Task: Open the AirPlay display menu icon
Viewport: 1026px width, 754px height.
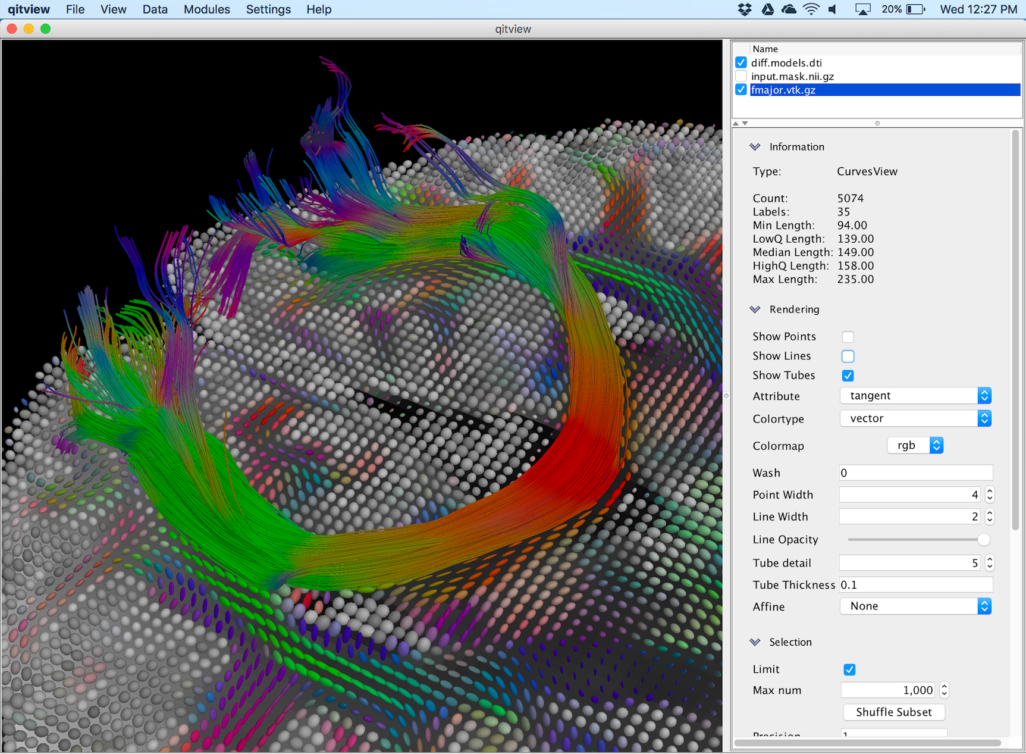Action: 862,10
